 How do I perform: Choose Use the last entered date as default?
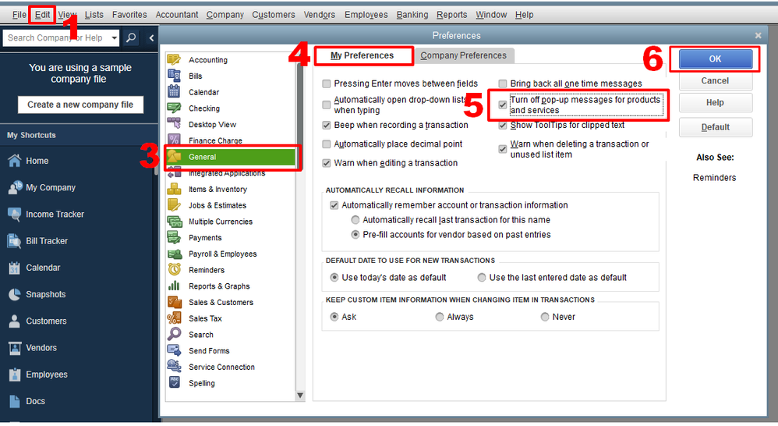482,278
